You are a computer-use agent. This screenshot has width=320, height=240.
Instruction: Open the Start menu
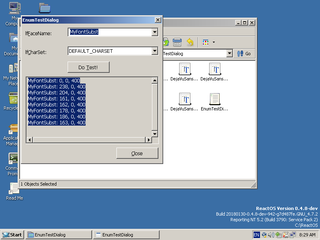tap(12, 235)
